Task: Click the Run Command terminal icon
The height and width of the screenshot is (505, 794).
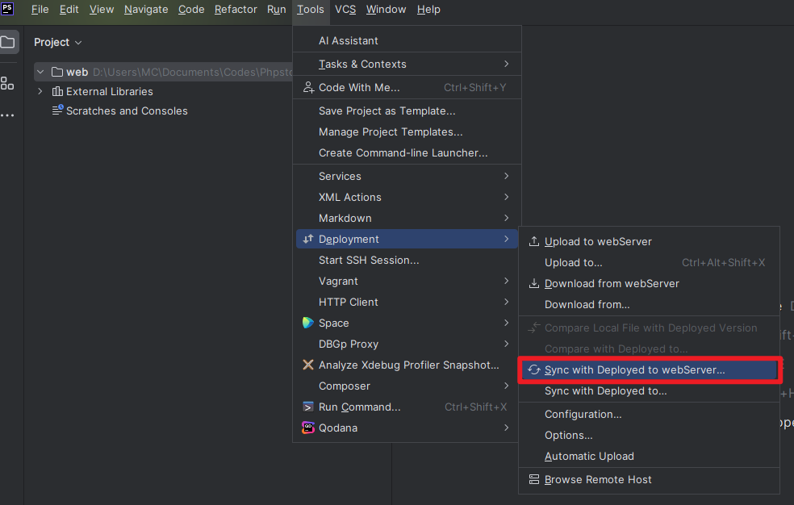Action: click(308, 407)
